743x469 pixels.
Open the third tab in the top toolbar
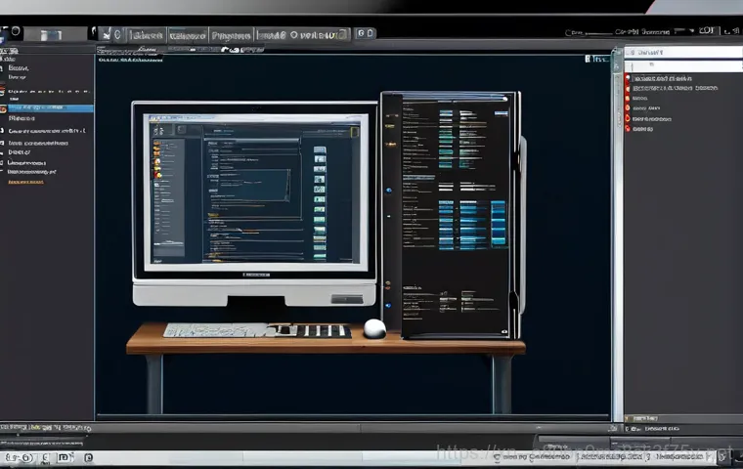pos(231,35)
